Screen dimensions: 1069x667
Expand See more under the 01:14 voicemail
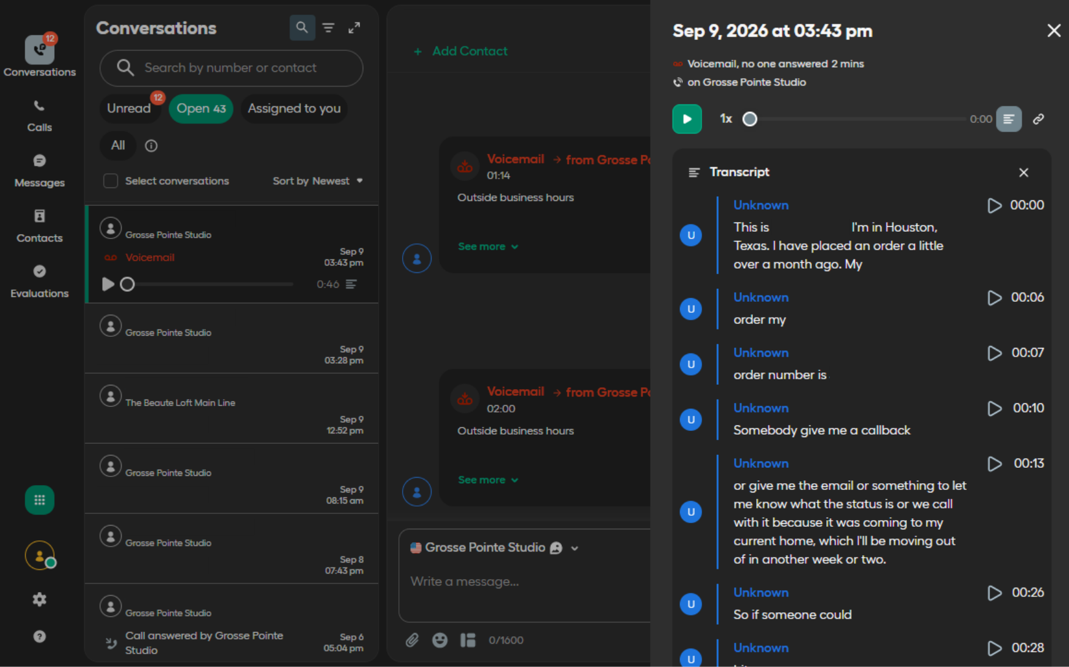[488, 247]
